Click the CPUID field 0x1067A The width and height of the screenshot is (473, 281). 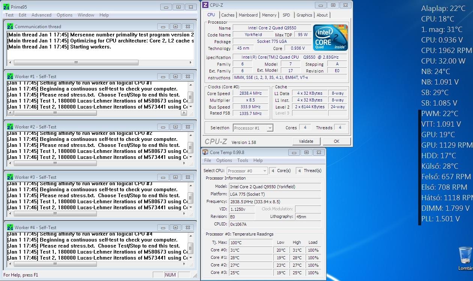click(x=275, y=224)
